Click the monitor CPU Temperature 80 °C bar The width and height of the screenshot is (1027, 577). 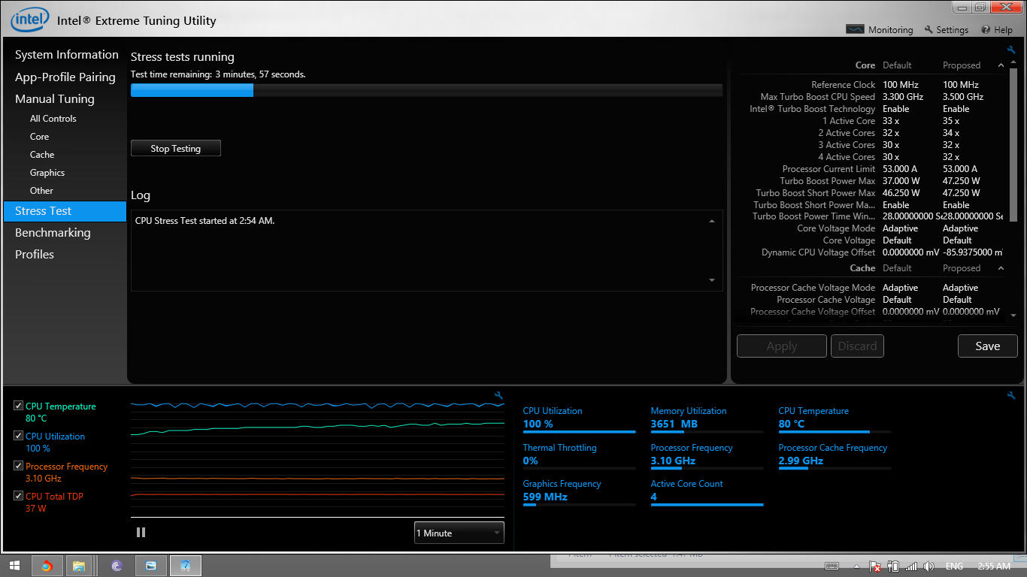coord(835,432)
